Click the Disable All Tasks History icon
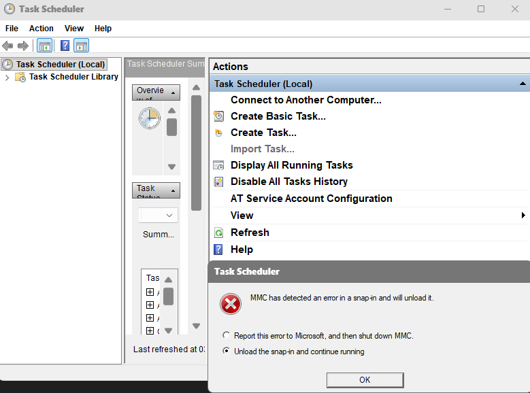530x393 pixels. click(x=218, y=182)
